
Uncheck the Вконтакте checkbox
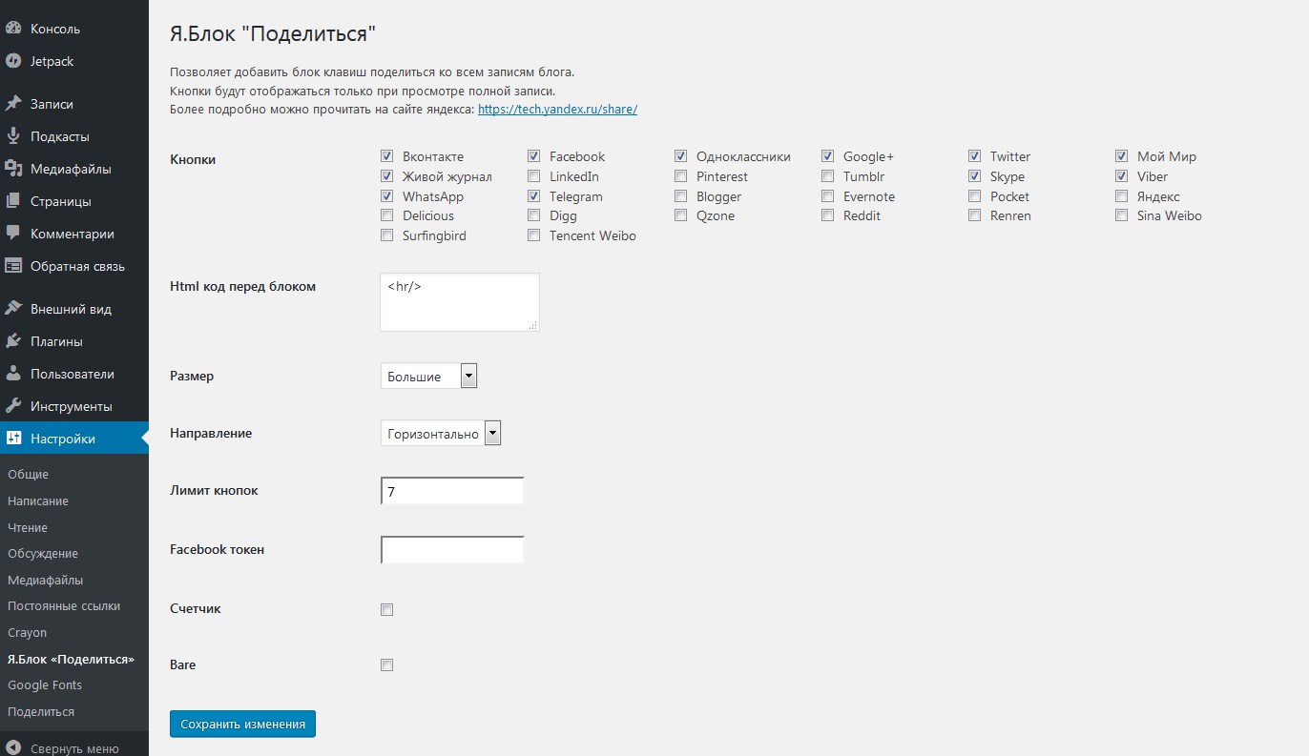pos(386,155)
